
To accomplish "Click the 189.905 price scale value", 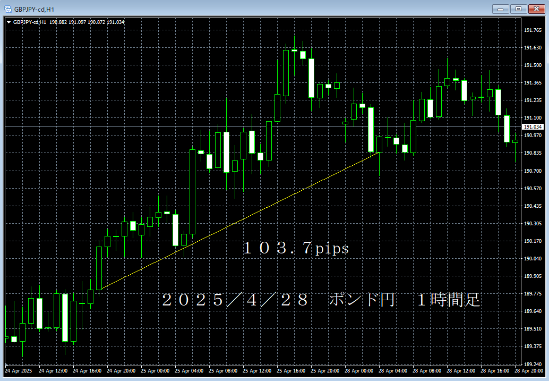I will coord(533,276).
